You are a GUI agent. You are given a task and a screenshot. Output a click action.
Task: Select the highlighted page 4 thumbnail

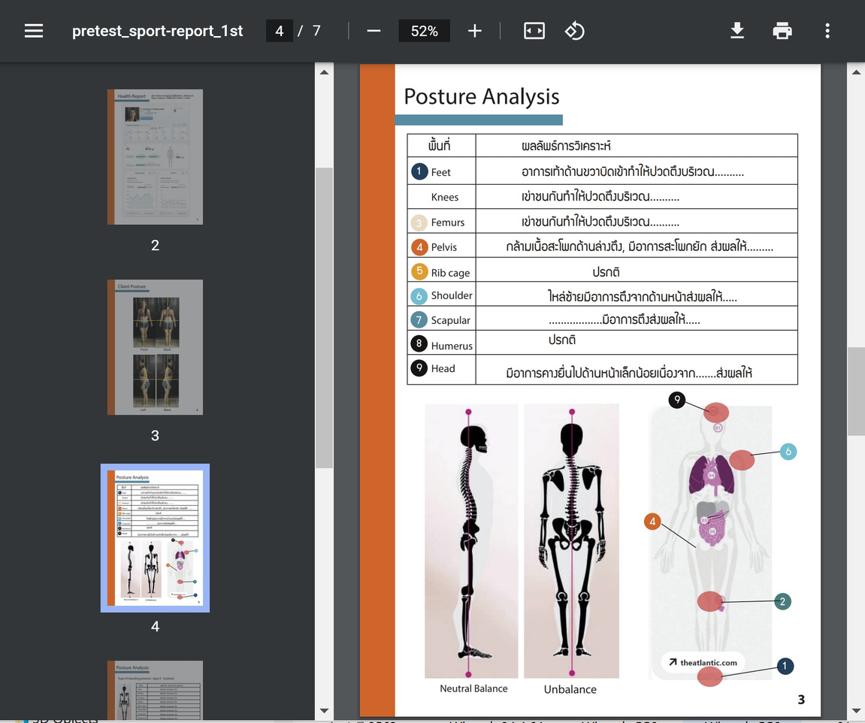tap(155, 538)
